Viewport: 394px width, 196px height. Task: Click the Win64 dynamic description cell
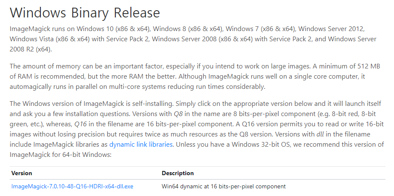224,187
